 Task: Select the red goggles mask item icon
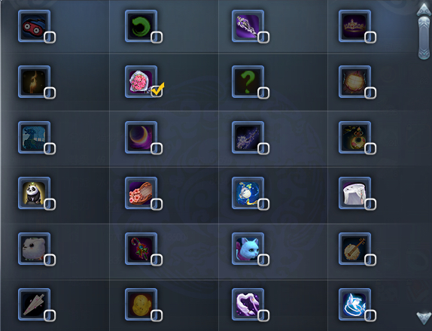point(34,26)
